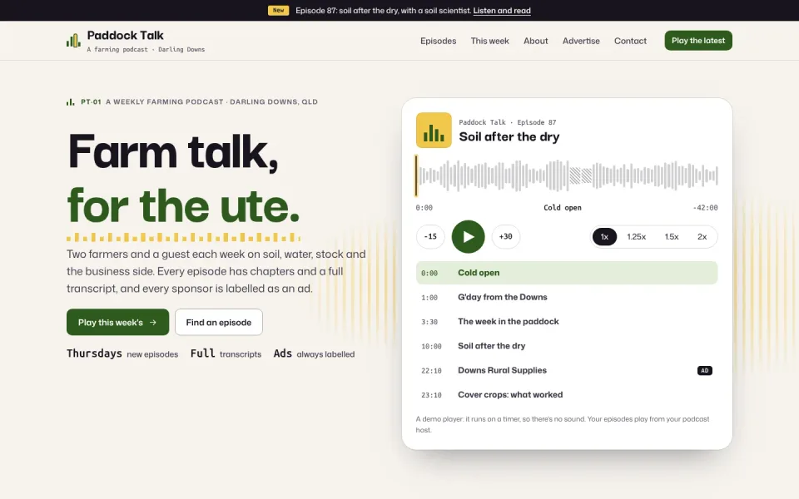
Task: Skip back 15 seconds
Action: coord(430,237)
